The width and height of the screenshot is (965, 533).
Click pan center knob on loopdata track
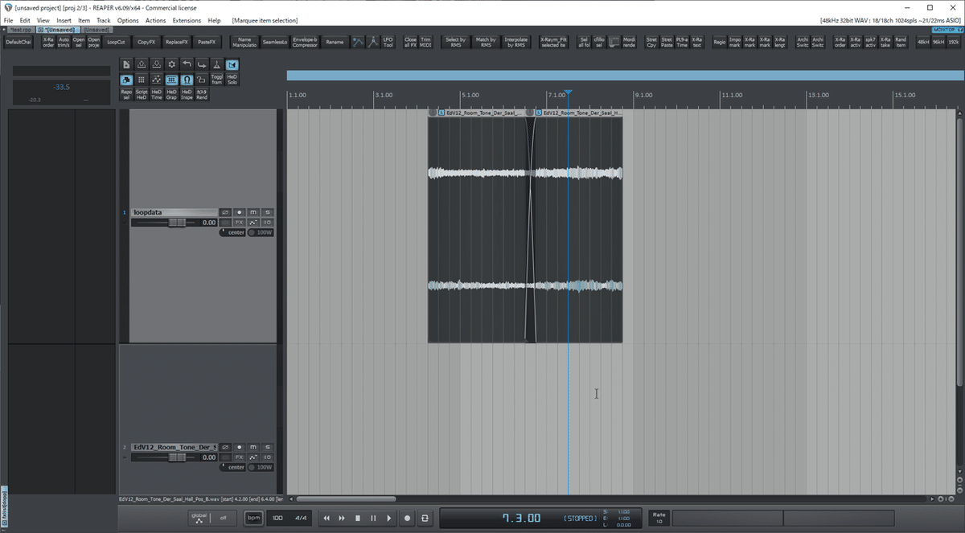(x=232, y=232)
